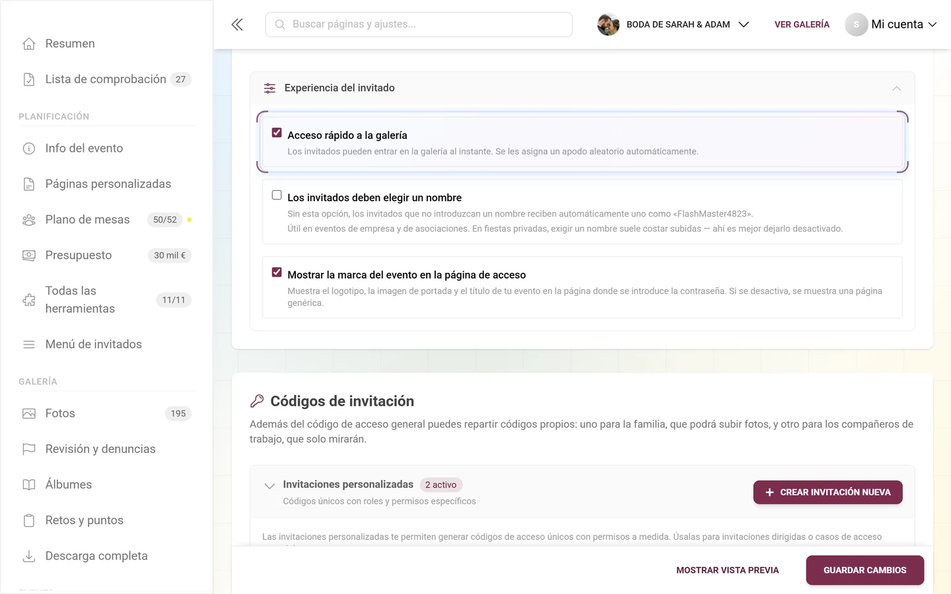Click the account avatar circle
Screen dimensions: 951x594
tap(857, 24)
